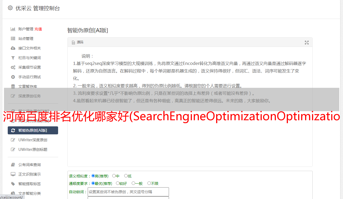343x199 pixels.
Task: Click the monitor icon for 正文识别演示
Action: 13,174
